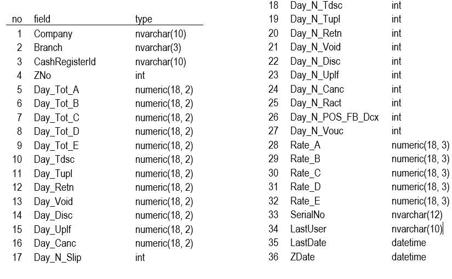Click the 'field' column header
This screenshot has width=452, height=279.
[x=42, y=19]
